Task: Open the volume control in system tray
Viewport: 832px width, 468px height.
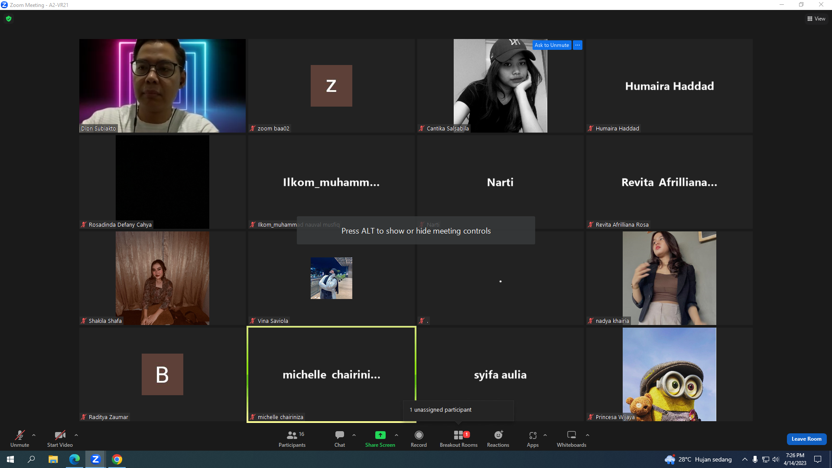Action: (776, 459)
